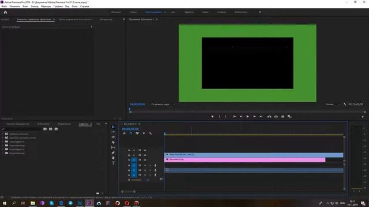The image size is (369, 207).
Task: Open the playback resolution dropdown
Action: [x=333, y=104]
